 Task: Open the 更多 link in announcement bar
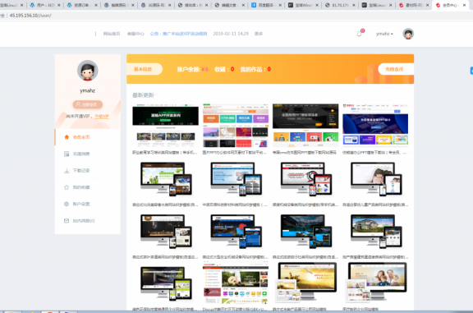[x=259, y=34]
